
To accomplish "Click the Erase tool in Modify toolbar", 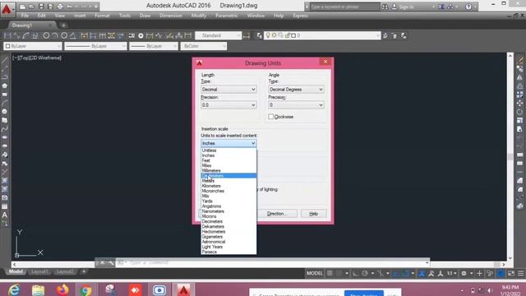I will click(520, 60).
